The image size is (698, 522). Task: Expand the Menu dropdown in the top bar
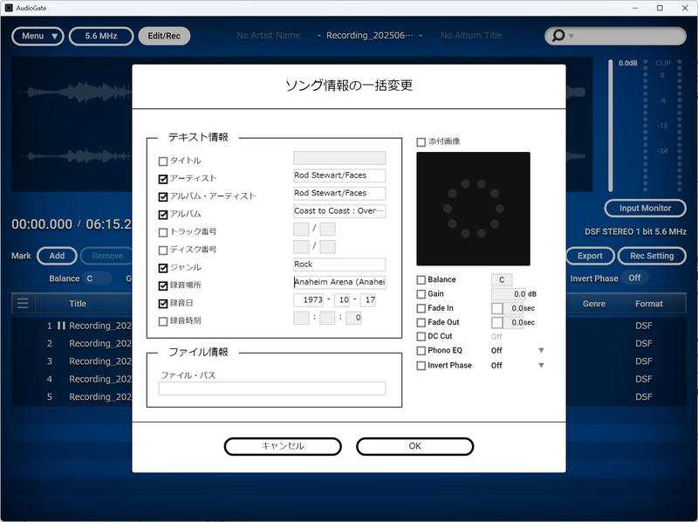pyautogui.click(x=37, y=36)
